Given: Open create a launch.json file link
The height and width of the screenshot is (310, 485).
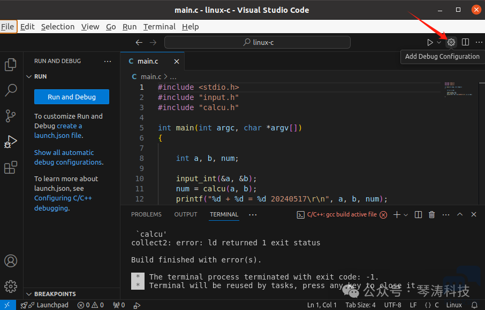Looking at the screenshot, I should [58, 130].
